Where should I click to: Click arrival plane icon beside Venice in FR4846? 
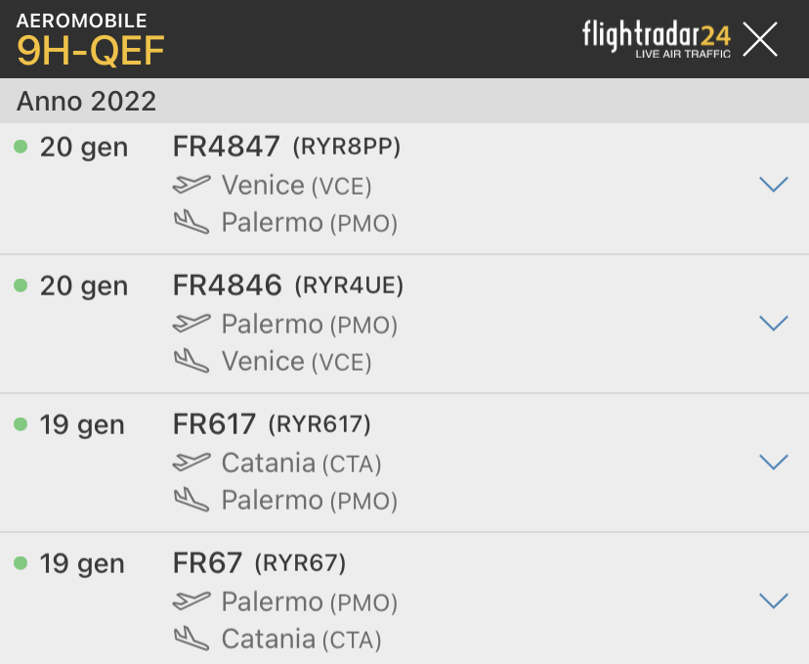coord(192,361)
